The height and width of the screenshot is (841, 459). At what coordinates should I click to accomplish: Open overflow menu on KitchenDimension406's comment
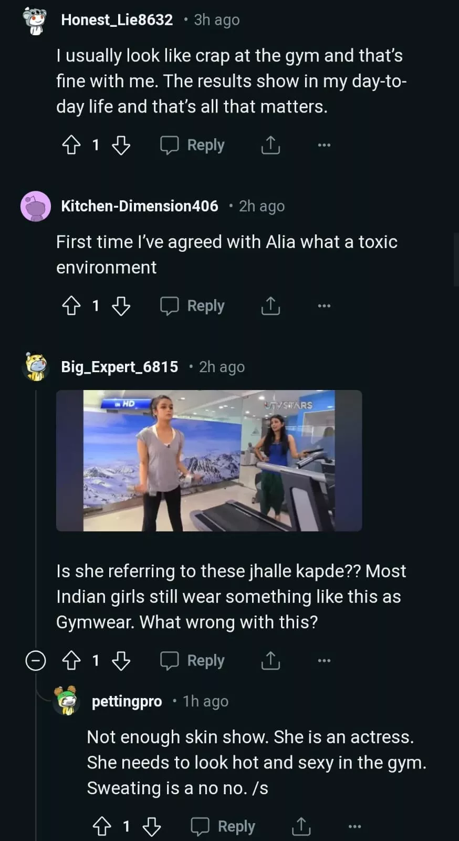click(x=324, y=306)
